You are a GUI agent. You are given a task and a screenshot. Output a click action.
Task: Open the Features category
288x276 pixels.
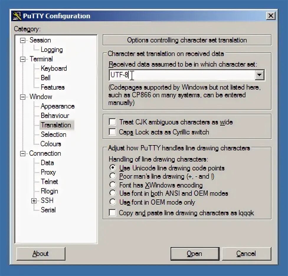tap(53, 87)
